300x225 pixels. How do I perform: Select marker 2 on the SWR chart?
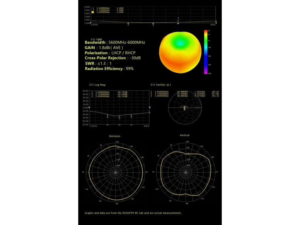(153, 23)
